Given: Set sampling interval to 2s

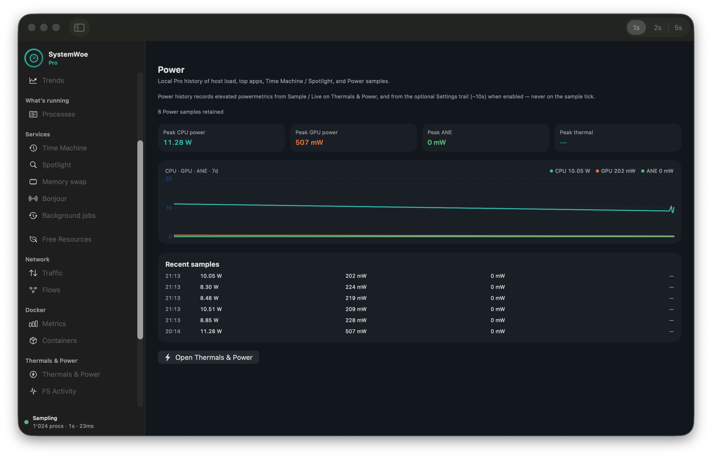Looking at the screenshot, I should pyautogui.click(x=658, y=28).
